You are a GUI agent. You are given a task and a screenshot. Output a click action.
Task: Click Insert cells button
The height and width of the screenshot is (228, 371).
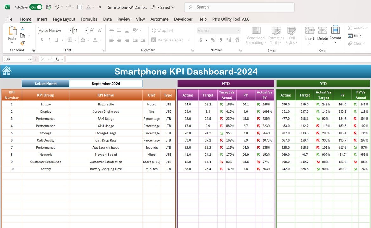[309, 35]
